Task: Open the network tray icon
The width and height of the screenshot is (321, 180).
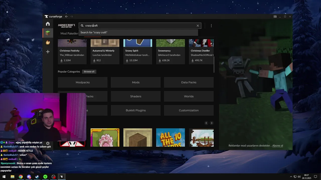Action: tap(295, 177)
